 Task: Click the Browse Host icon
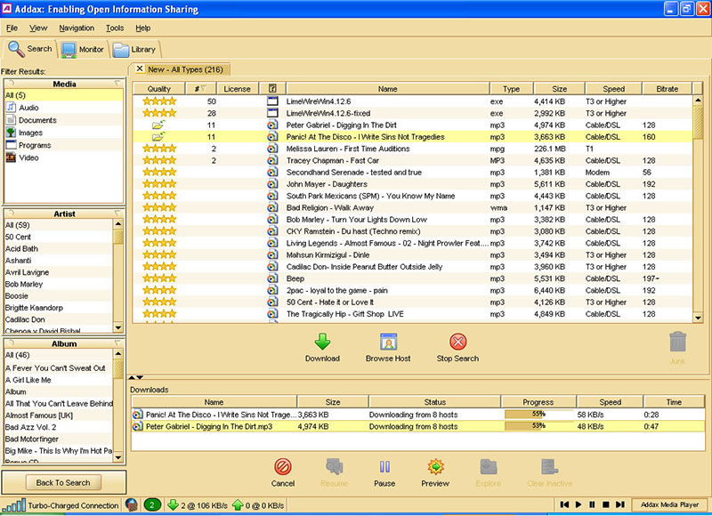coord(387,341)
